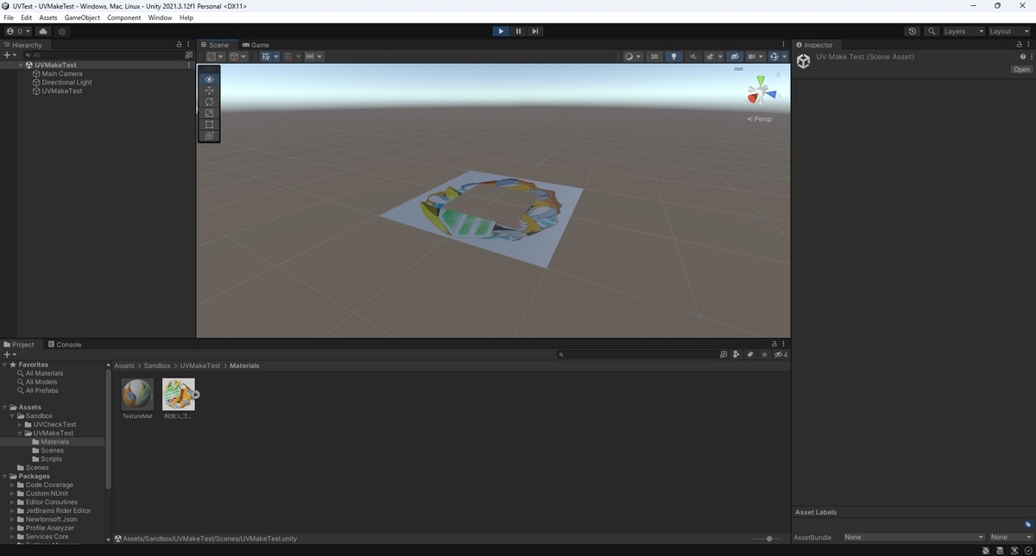Collapse the UVMakeTest hierarchy object

click(20, 65)
